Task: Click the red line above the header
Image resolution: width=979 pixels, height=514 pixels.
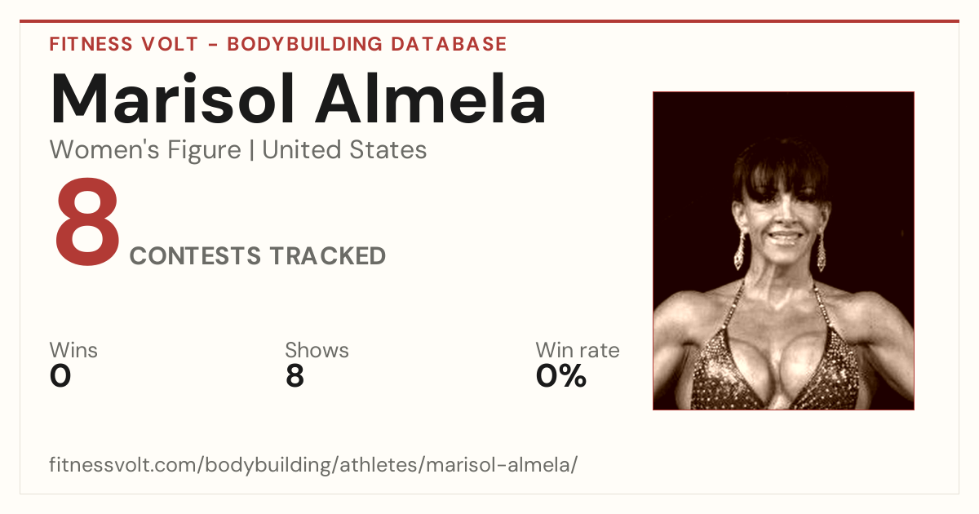Action: coord(489,21)
